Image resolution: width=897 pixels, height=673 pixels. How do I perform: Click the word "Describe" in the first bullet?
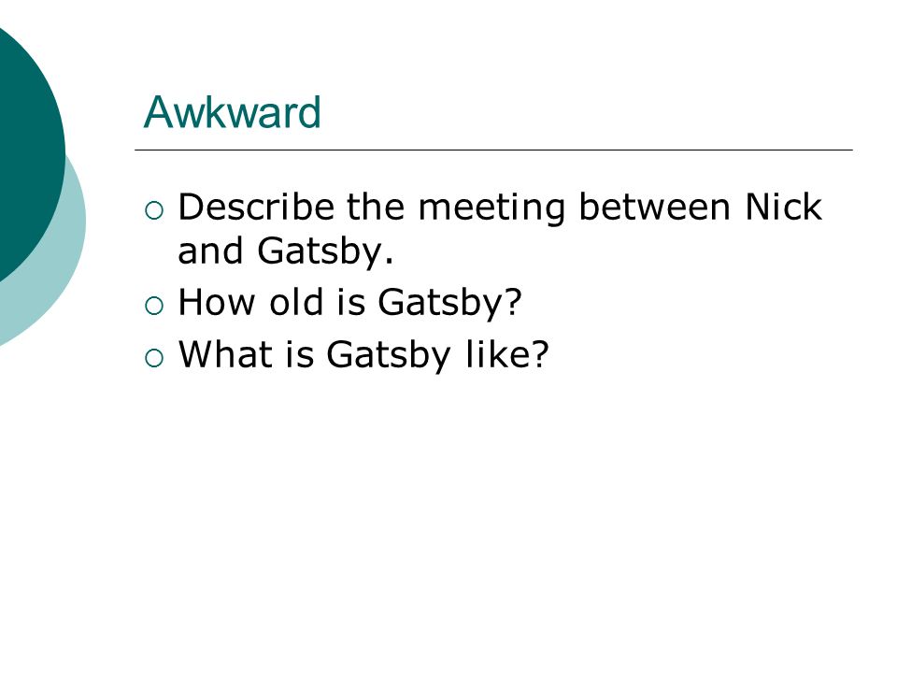click(x=256, y=206)
